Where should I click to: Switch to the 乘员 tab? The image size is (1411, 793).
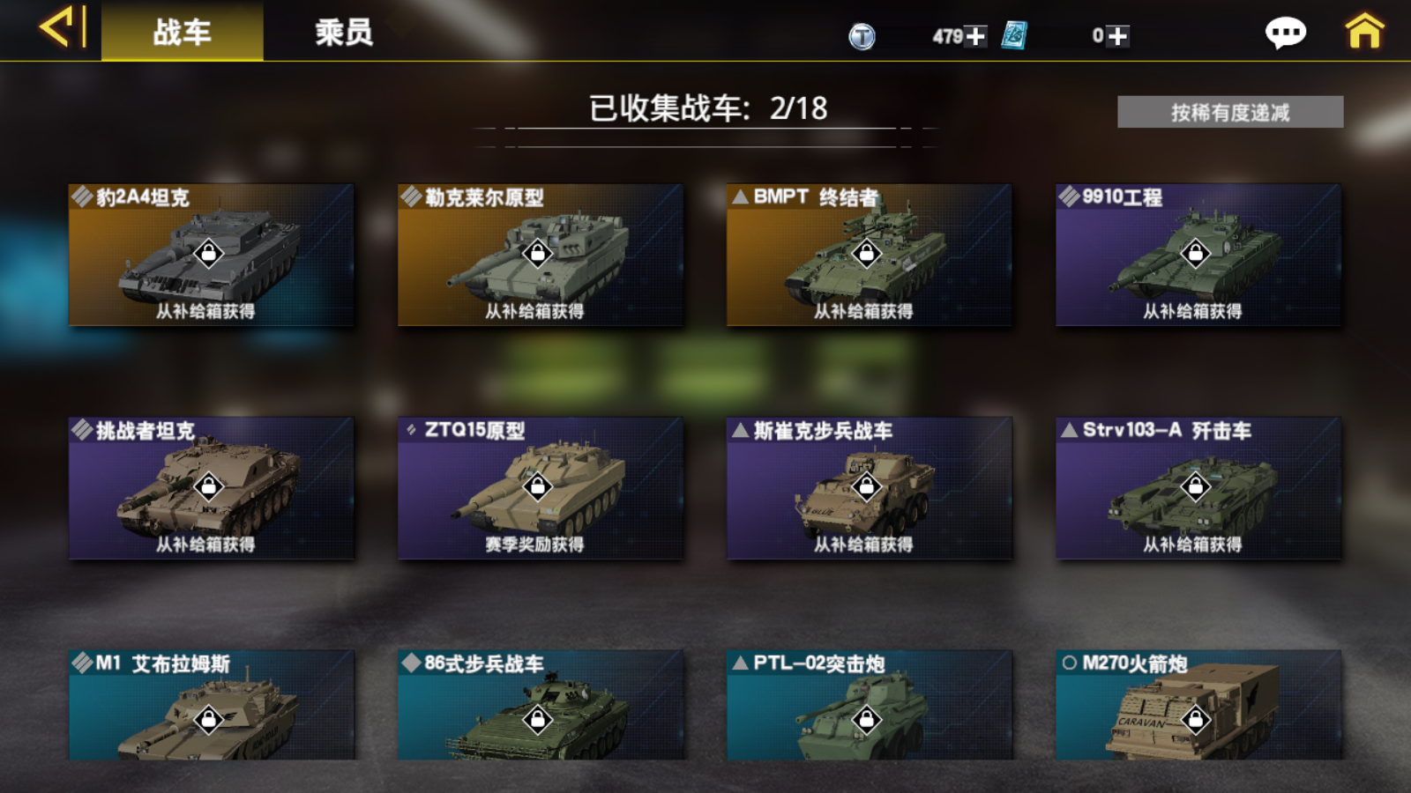tap(344, 32)
